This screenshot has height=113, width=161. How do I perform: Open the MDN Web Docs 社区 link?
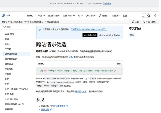[x=89, y=30]
